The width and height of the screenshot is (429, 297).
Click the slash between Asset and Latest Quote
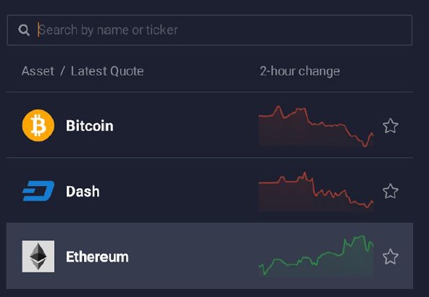click(62, 71)
